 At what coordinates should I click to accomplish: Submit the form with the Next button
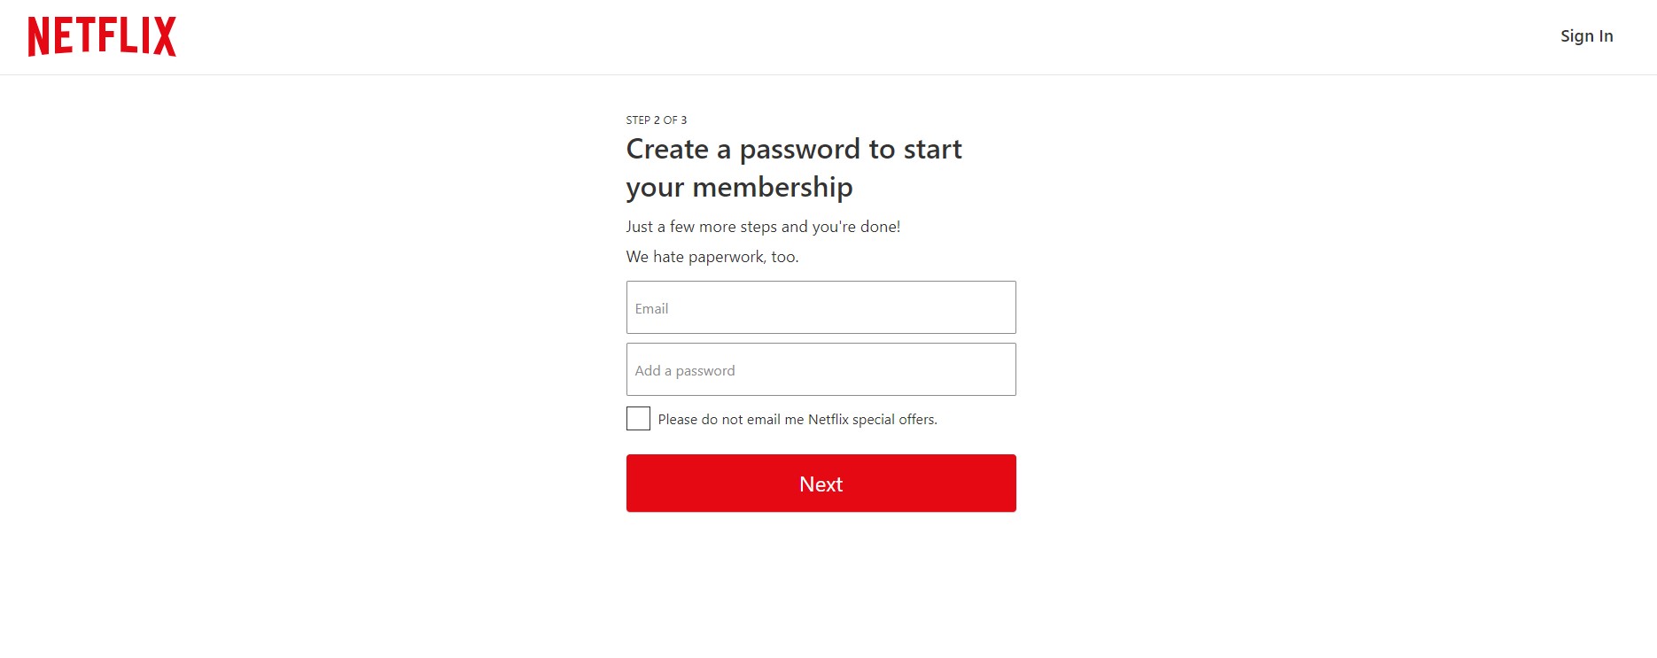[x=820, y=483]
